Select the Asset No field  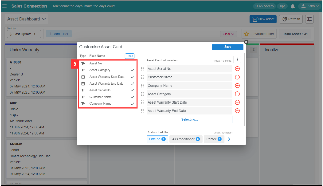coord(108,63)
